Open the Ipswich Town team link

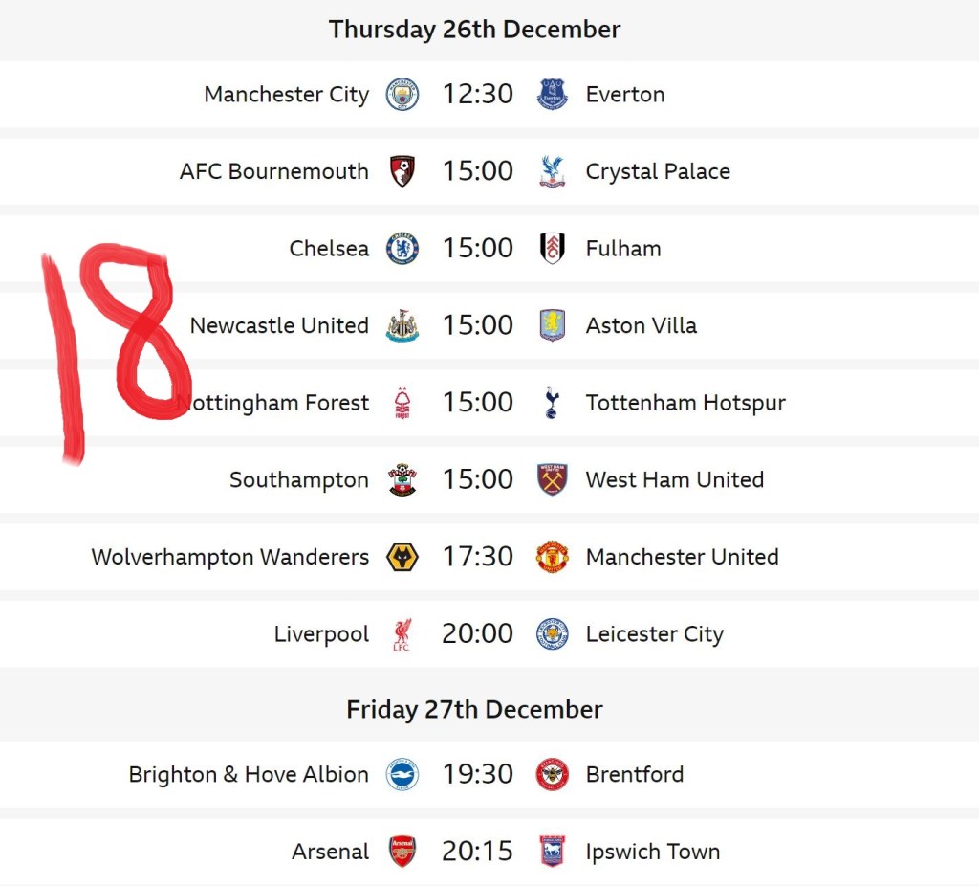pos(652,852)
